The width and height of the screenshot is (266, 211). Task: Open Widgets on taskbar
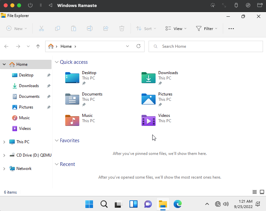pos(134,204)
